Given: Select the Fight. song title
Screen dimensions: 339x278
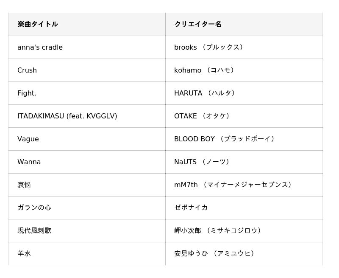Looking at the screenshot, I should pyautogui.click(x=27, y=93).
